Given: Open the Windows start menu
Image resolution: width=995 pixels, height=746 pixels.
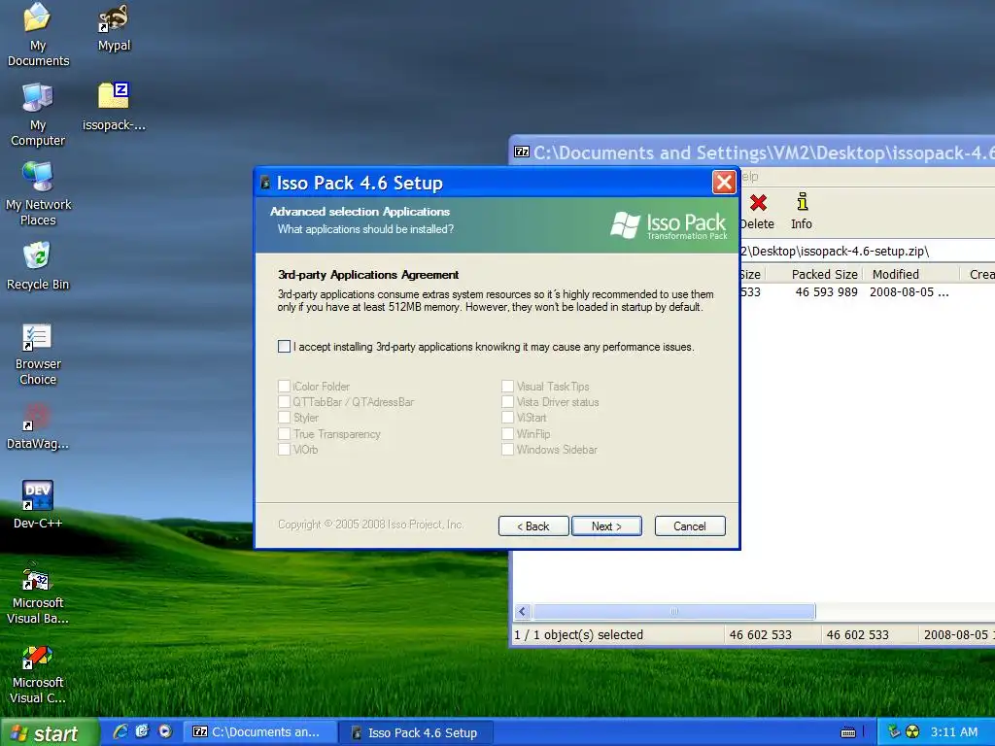Looking at the screenshot, I should [50, 732].
